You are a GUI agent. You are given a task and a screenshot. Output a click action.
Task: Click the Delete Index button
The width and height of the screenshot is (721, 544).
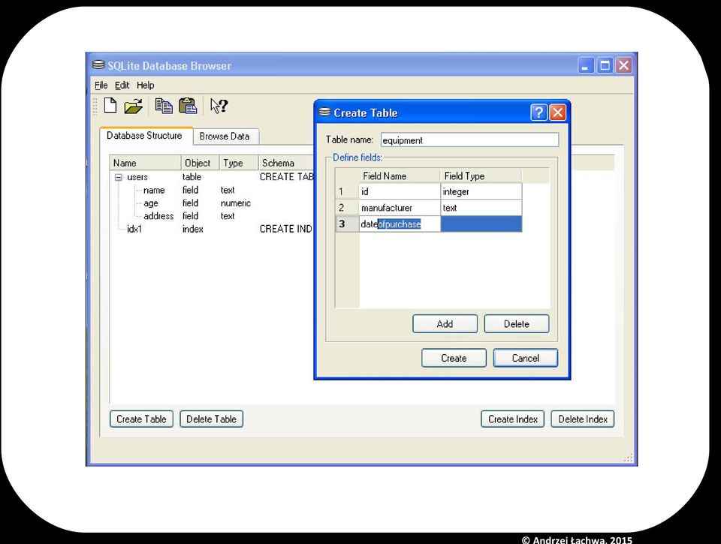pos(583,419)
